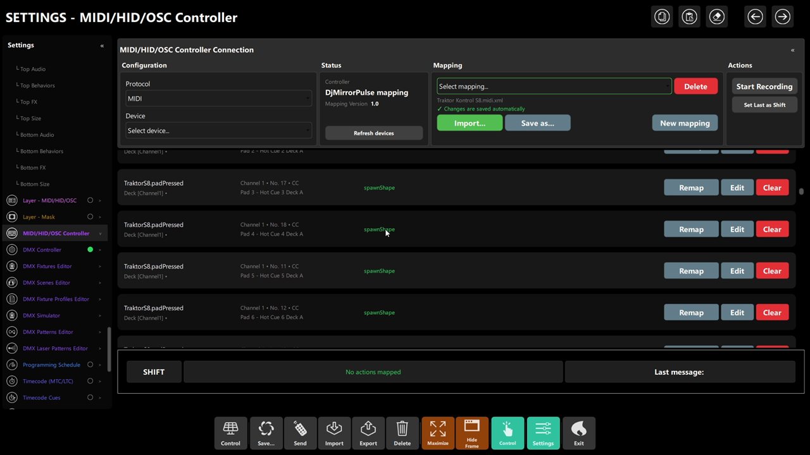Click the Settings sliders icon in bottom toolbar
Image resolution: width=810 pixels, height=455 pixels.
pyautogui.click(x=543, y=434)
